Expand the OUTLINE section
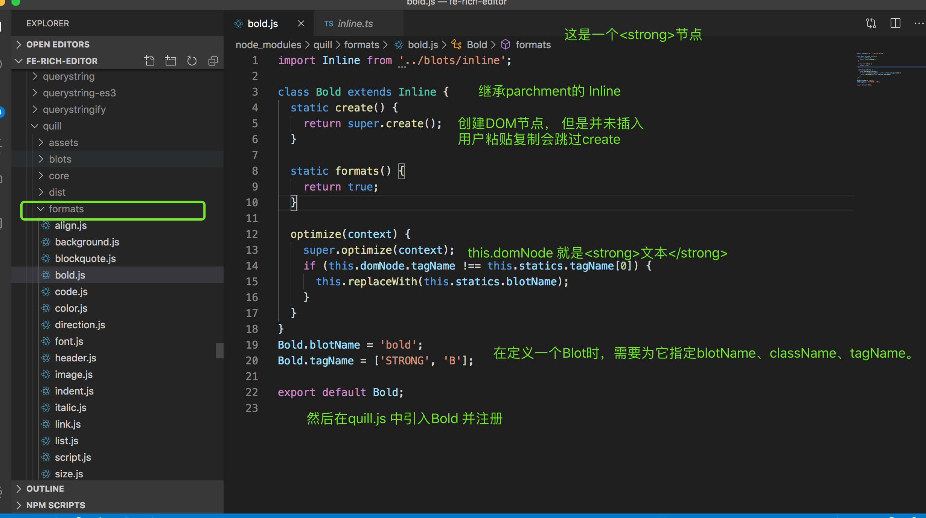926x518 pixels. point(45,489)
